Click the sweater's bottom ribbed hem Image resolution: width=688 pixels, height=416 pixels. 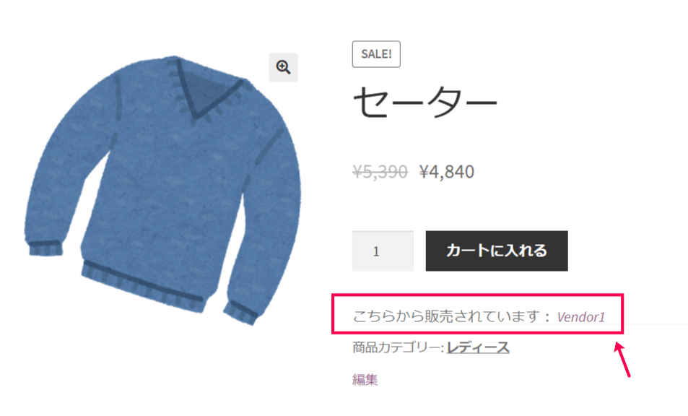point(143,283)
